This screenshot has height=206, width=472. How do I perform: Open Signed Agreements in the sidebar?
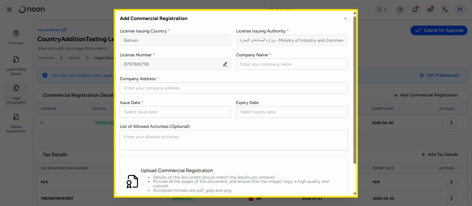pos(16,123)
